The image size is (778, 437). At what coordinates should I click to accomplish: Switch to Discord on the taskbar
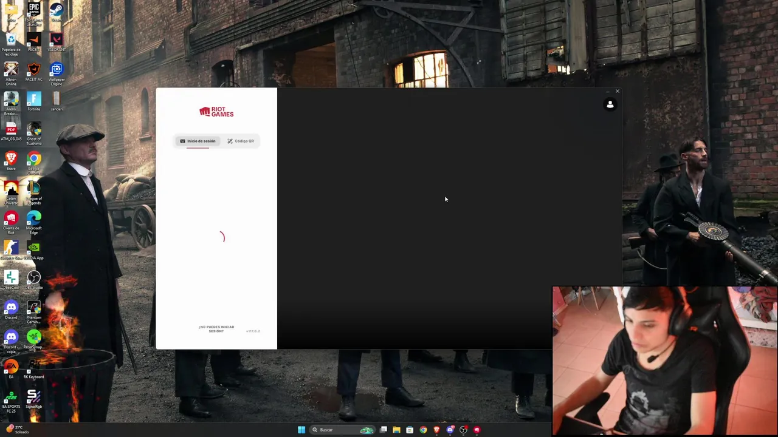click(450, 430)
